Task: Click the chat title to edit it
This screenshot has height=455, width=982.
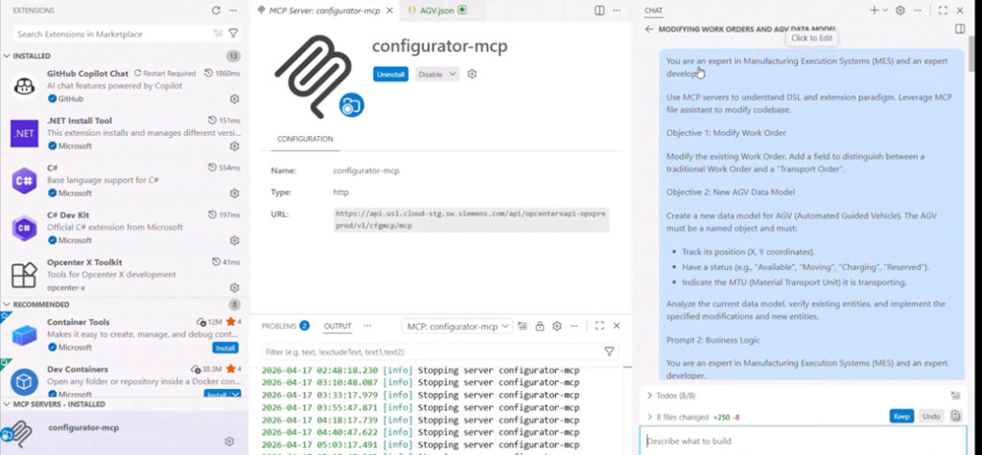Action: [x=746, y=29]
